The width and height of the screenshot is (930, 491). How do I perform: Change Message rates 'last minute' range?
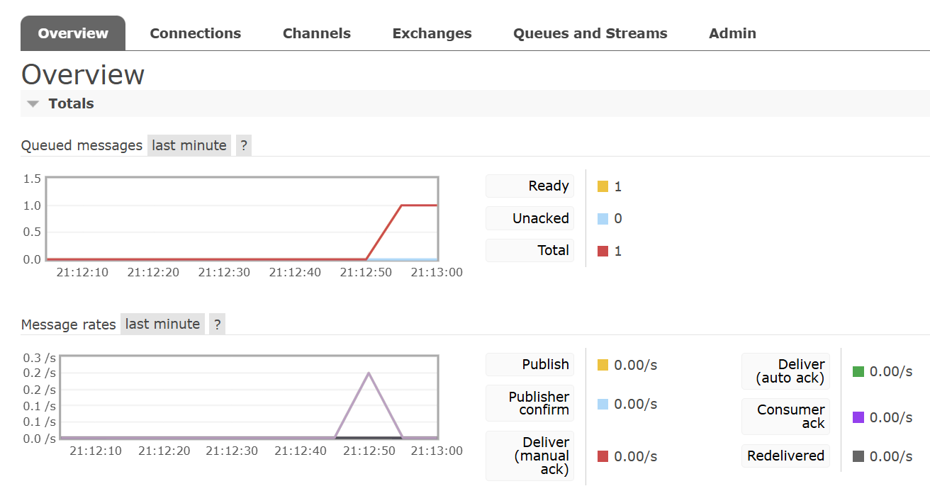coord(162,324)
